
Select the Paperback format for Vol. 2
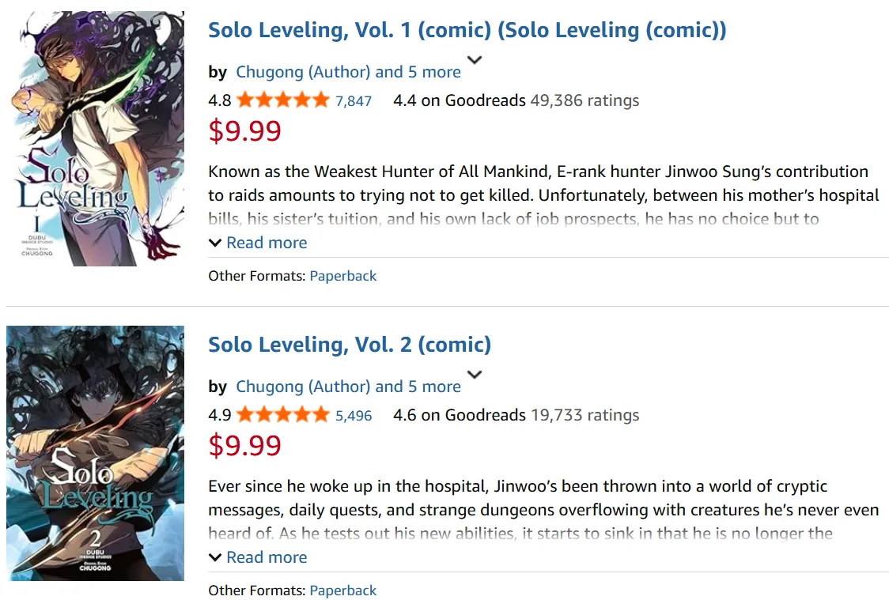pyautogui.click(x=342, y=591)
